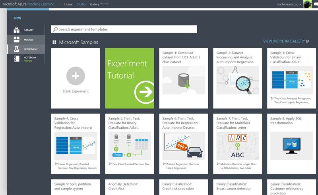Image resolution: width=318 pixels, height=195 pixels.
Task: Switch to the EXPERIMENT tab label
Action: tap(31, 49)
